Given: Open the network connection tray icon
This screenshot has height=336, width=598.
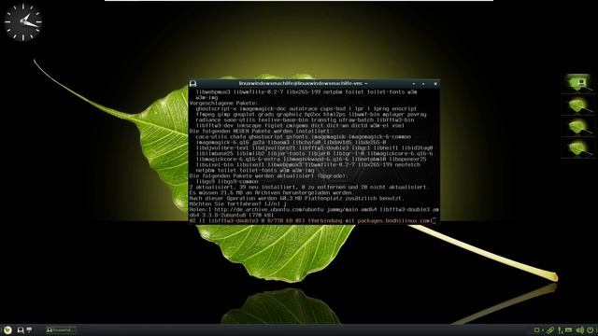Looking at the screenshot, I should [x=561, y=329].
